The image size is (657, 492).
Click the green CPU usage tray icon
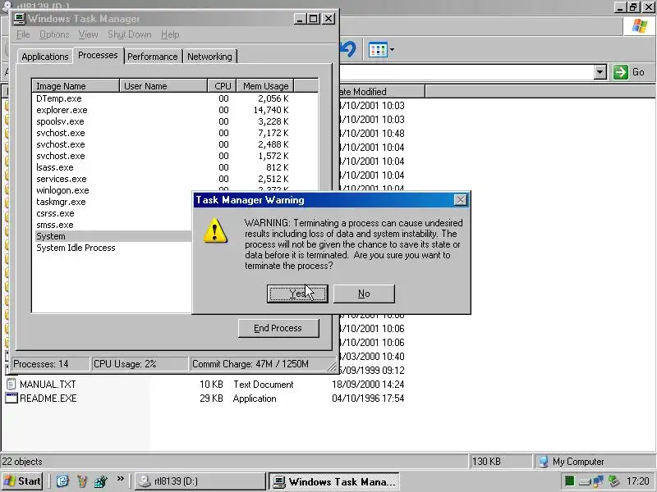[x=569, y=481]
